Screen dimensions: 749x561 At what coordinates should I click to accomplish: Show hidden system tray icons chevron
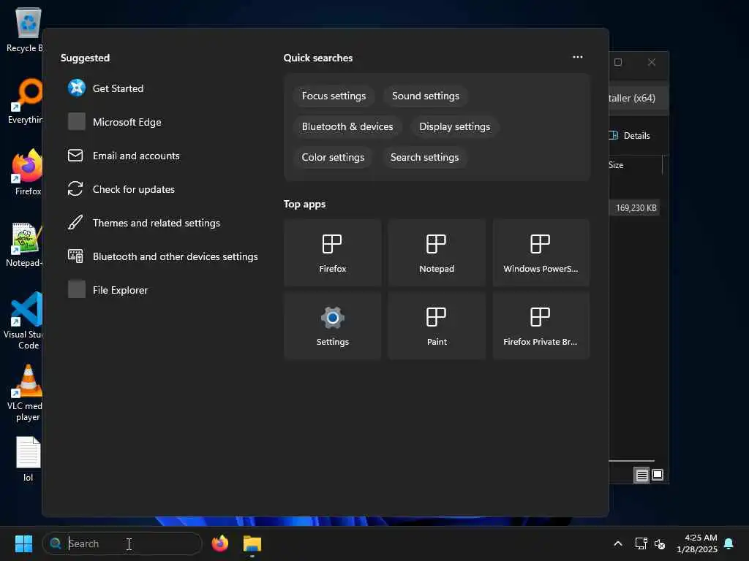[617, 543]
